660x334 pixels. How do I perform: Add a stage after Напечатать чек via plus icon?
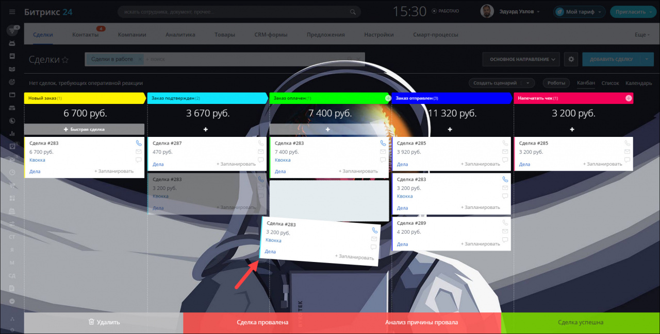[629, 98]
